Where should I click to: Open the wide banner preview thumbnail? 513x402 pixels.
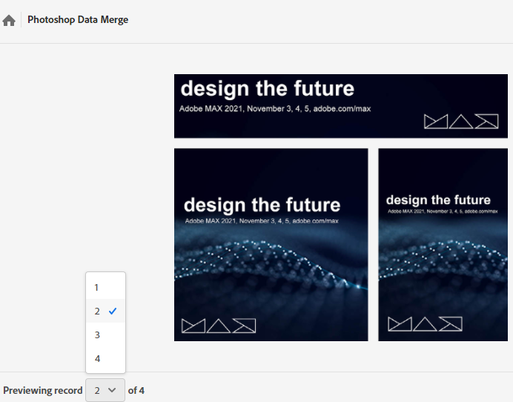point(340,106)
